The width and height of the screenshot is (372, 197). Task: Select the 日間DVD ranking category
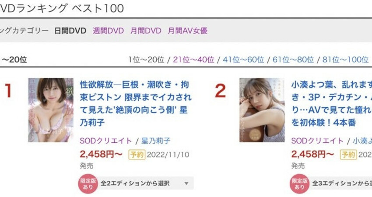(x=70, y=31)
